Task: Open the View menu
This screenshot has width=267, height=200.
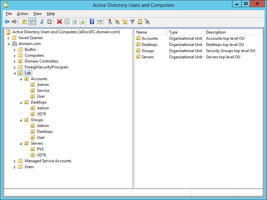Action: click(37, 14)
